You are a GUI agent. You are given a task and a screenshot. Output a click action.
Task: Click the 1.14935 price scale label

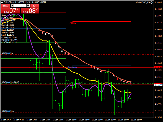(x=158, y=2)
